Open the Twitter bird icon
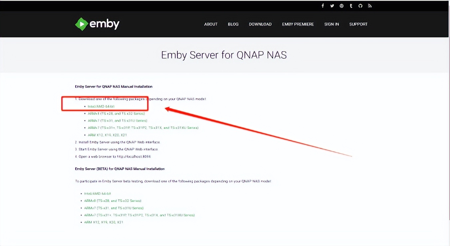 (x=332, y=6)
